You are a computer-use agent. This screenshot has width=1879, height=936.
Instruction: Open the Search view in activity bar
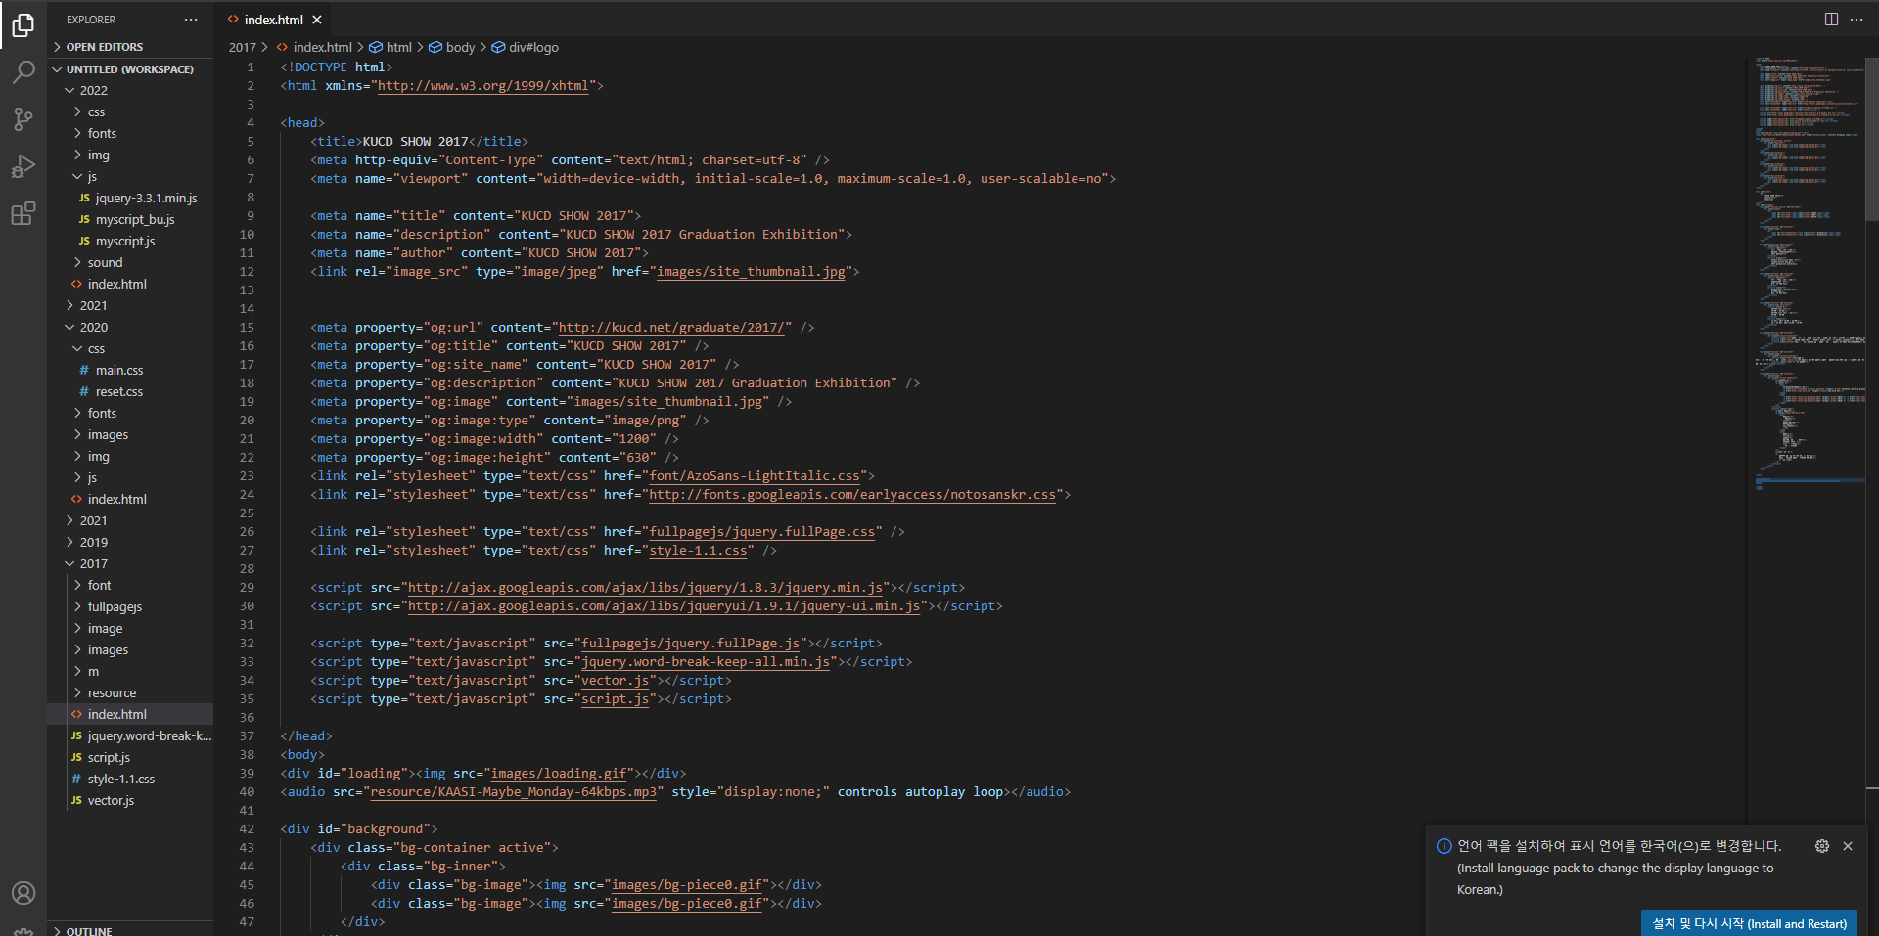[x=23, y=72]
